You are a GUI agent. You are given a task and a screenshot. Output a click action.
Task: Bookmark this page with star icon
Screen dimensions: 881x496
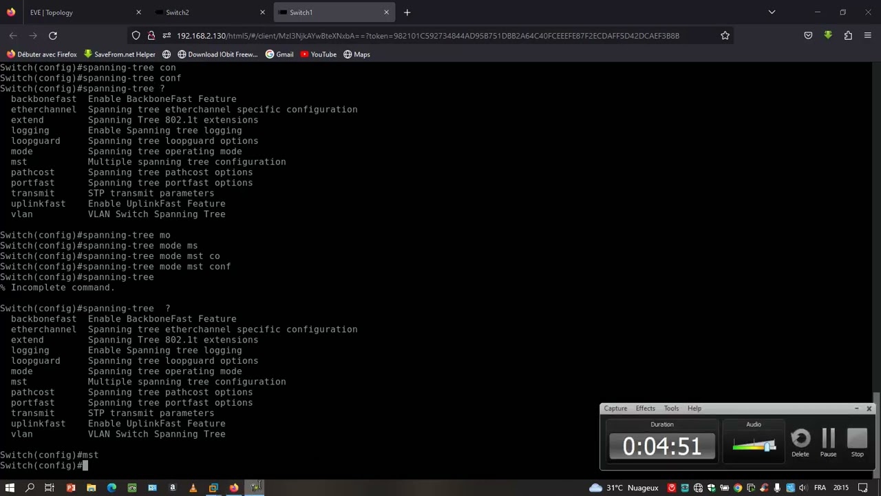[x=725, y=36]
